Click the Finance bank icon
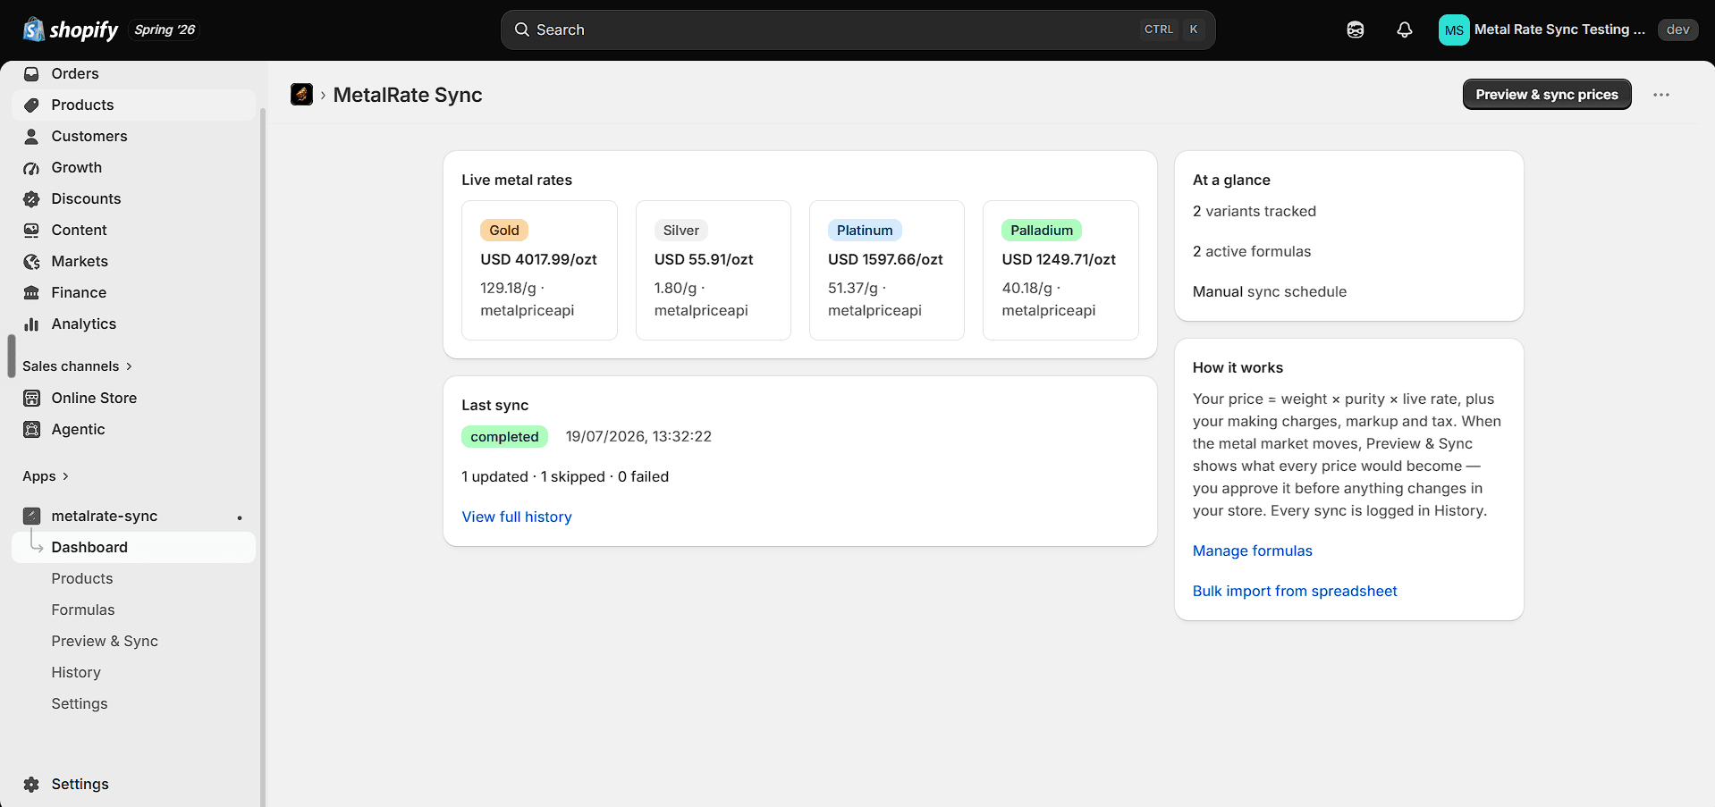Viewport: 1715px width, 807px height. pos(31,292)
